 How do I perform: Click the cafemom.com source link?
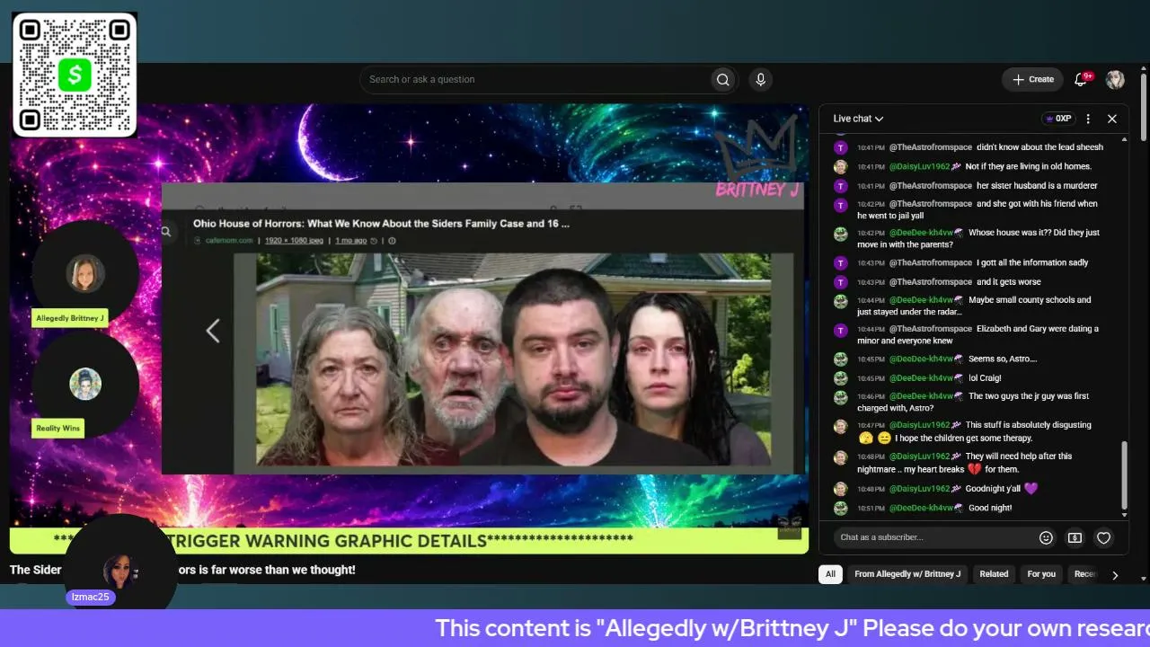(x=228, y=241)
